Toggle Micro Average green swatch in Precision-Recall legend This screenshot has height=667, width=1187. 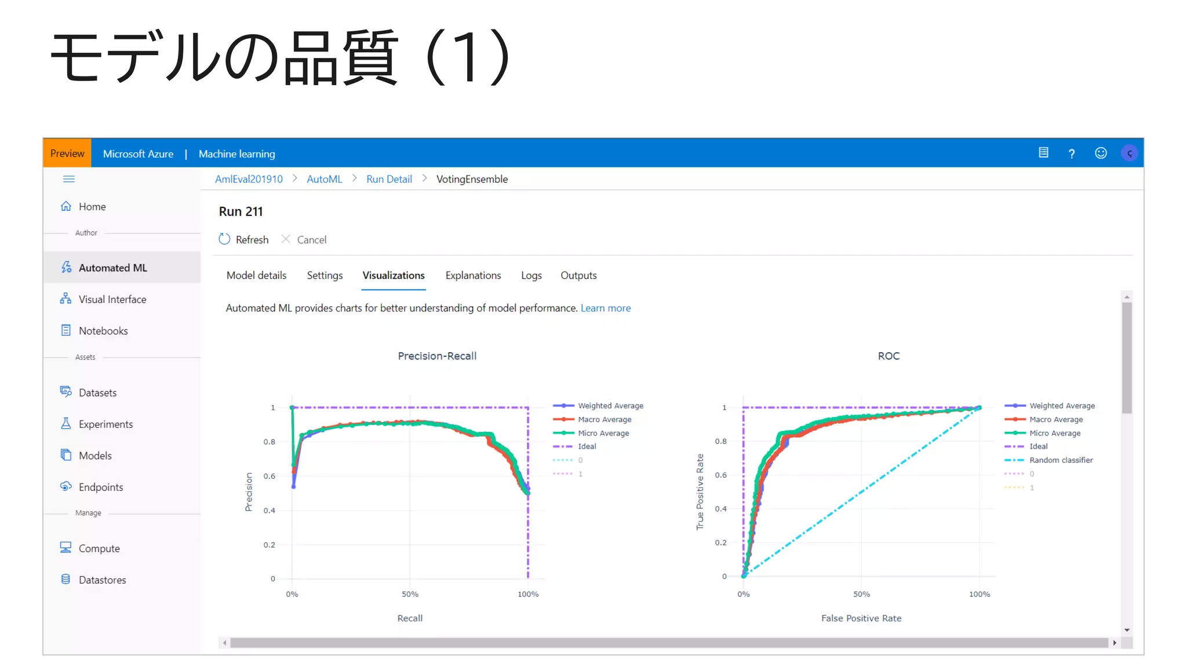[563, 433]
